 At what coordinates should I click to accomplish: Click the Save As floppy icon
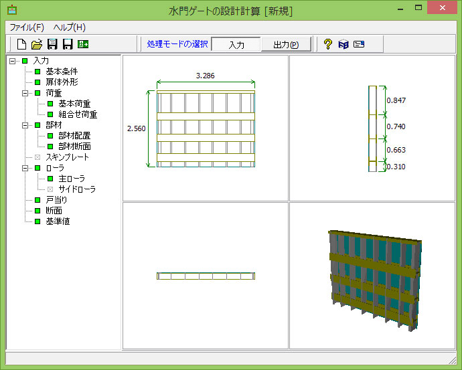52,44
